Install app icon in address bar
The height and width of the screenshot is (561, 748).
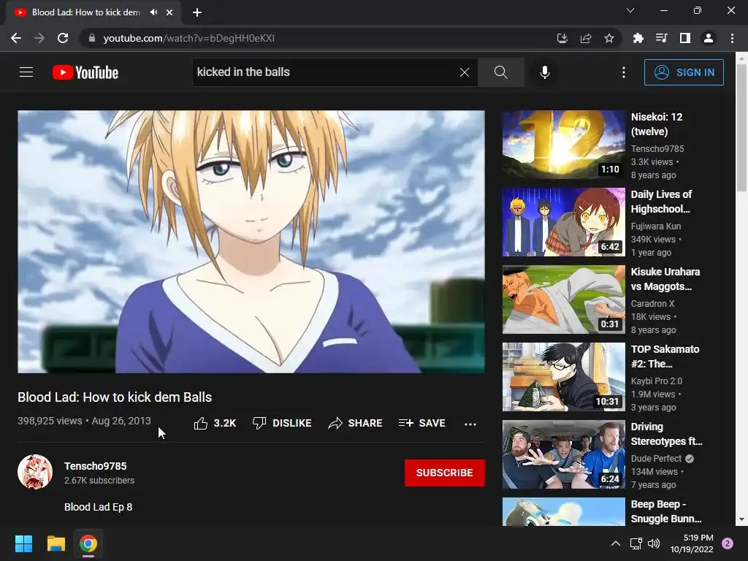[x=562, y=38]
